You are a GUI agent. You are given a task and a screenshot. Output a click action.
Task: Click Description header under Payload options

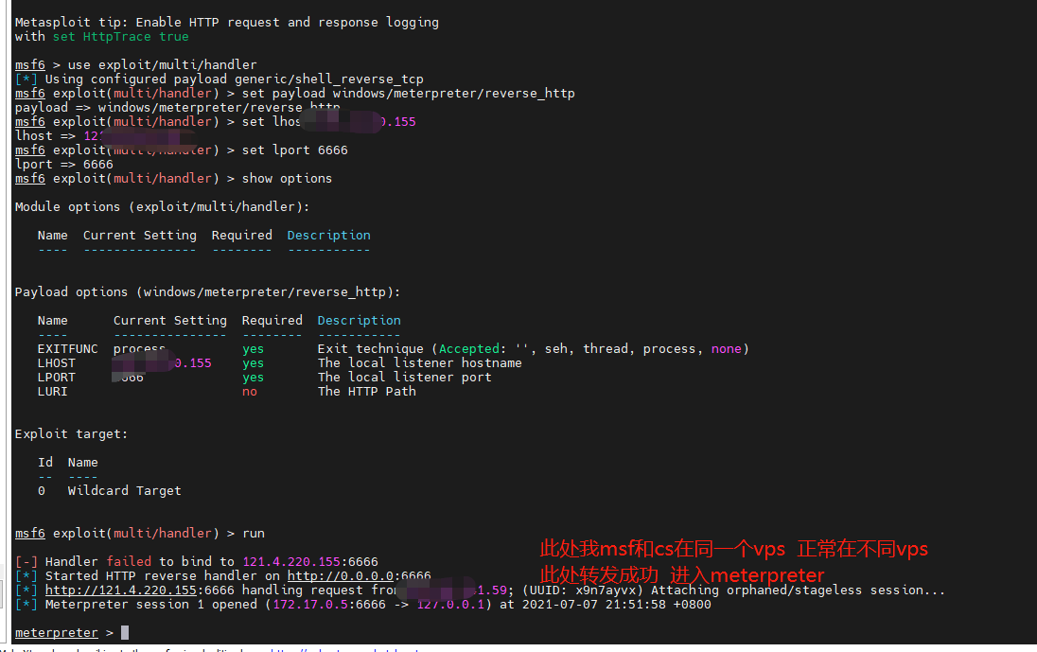pos(360,321)
